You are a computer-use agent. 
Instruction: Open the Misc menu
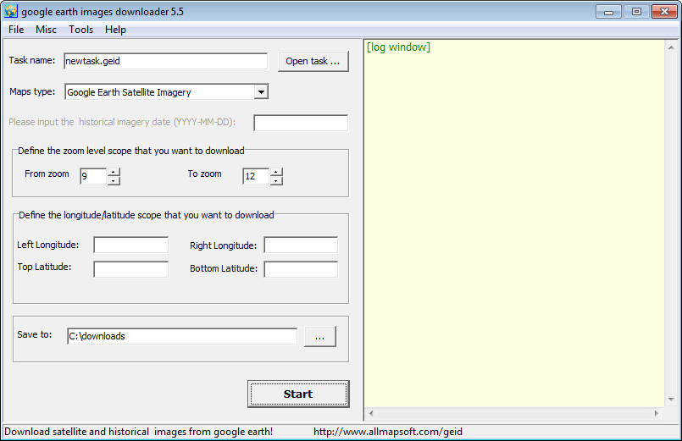point(46,30)
